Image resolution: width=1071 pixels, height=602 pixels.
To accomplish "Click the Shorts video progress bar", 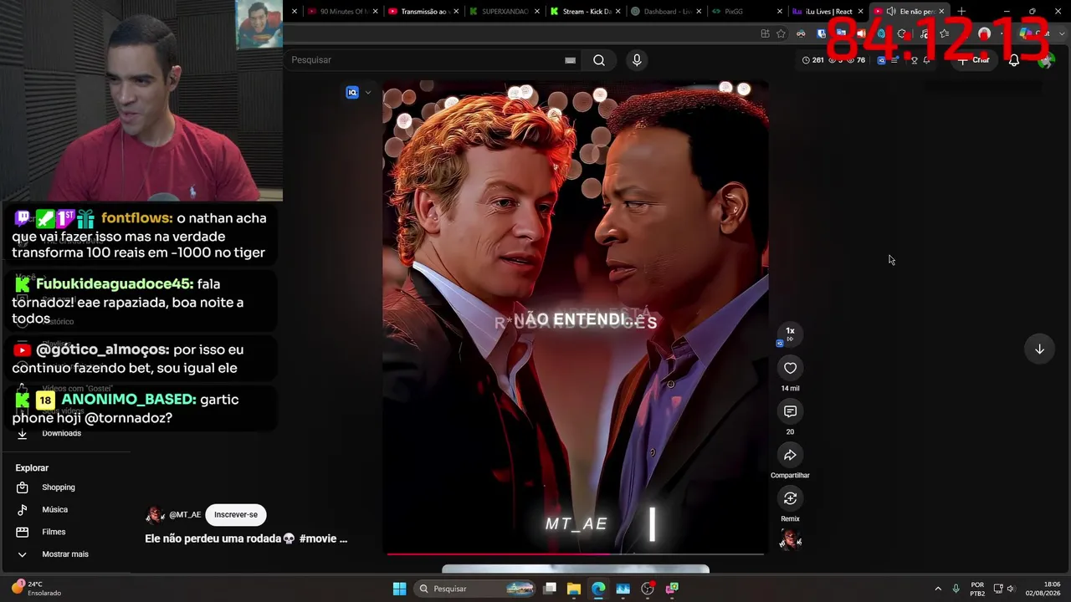I will click(x=574, y=554).
